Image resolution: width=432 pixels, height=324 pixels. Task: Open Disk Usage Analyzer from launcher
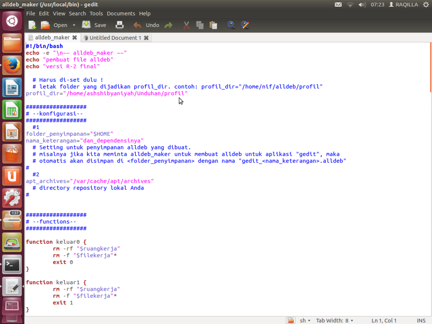[x=12, y=243]
